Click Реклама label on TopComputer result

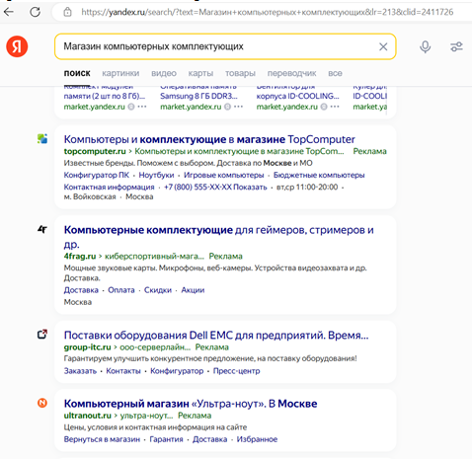pos(370,151)
